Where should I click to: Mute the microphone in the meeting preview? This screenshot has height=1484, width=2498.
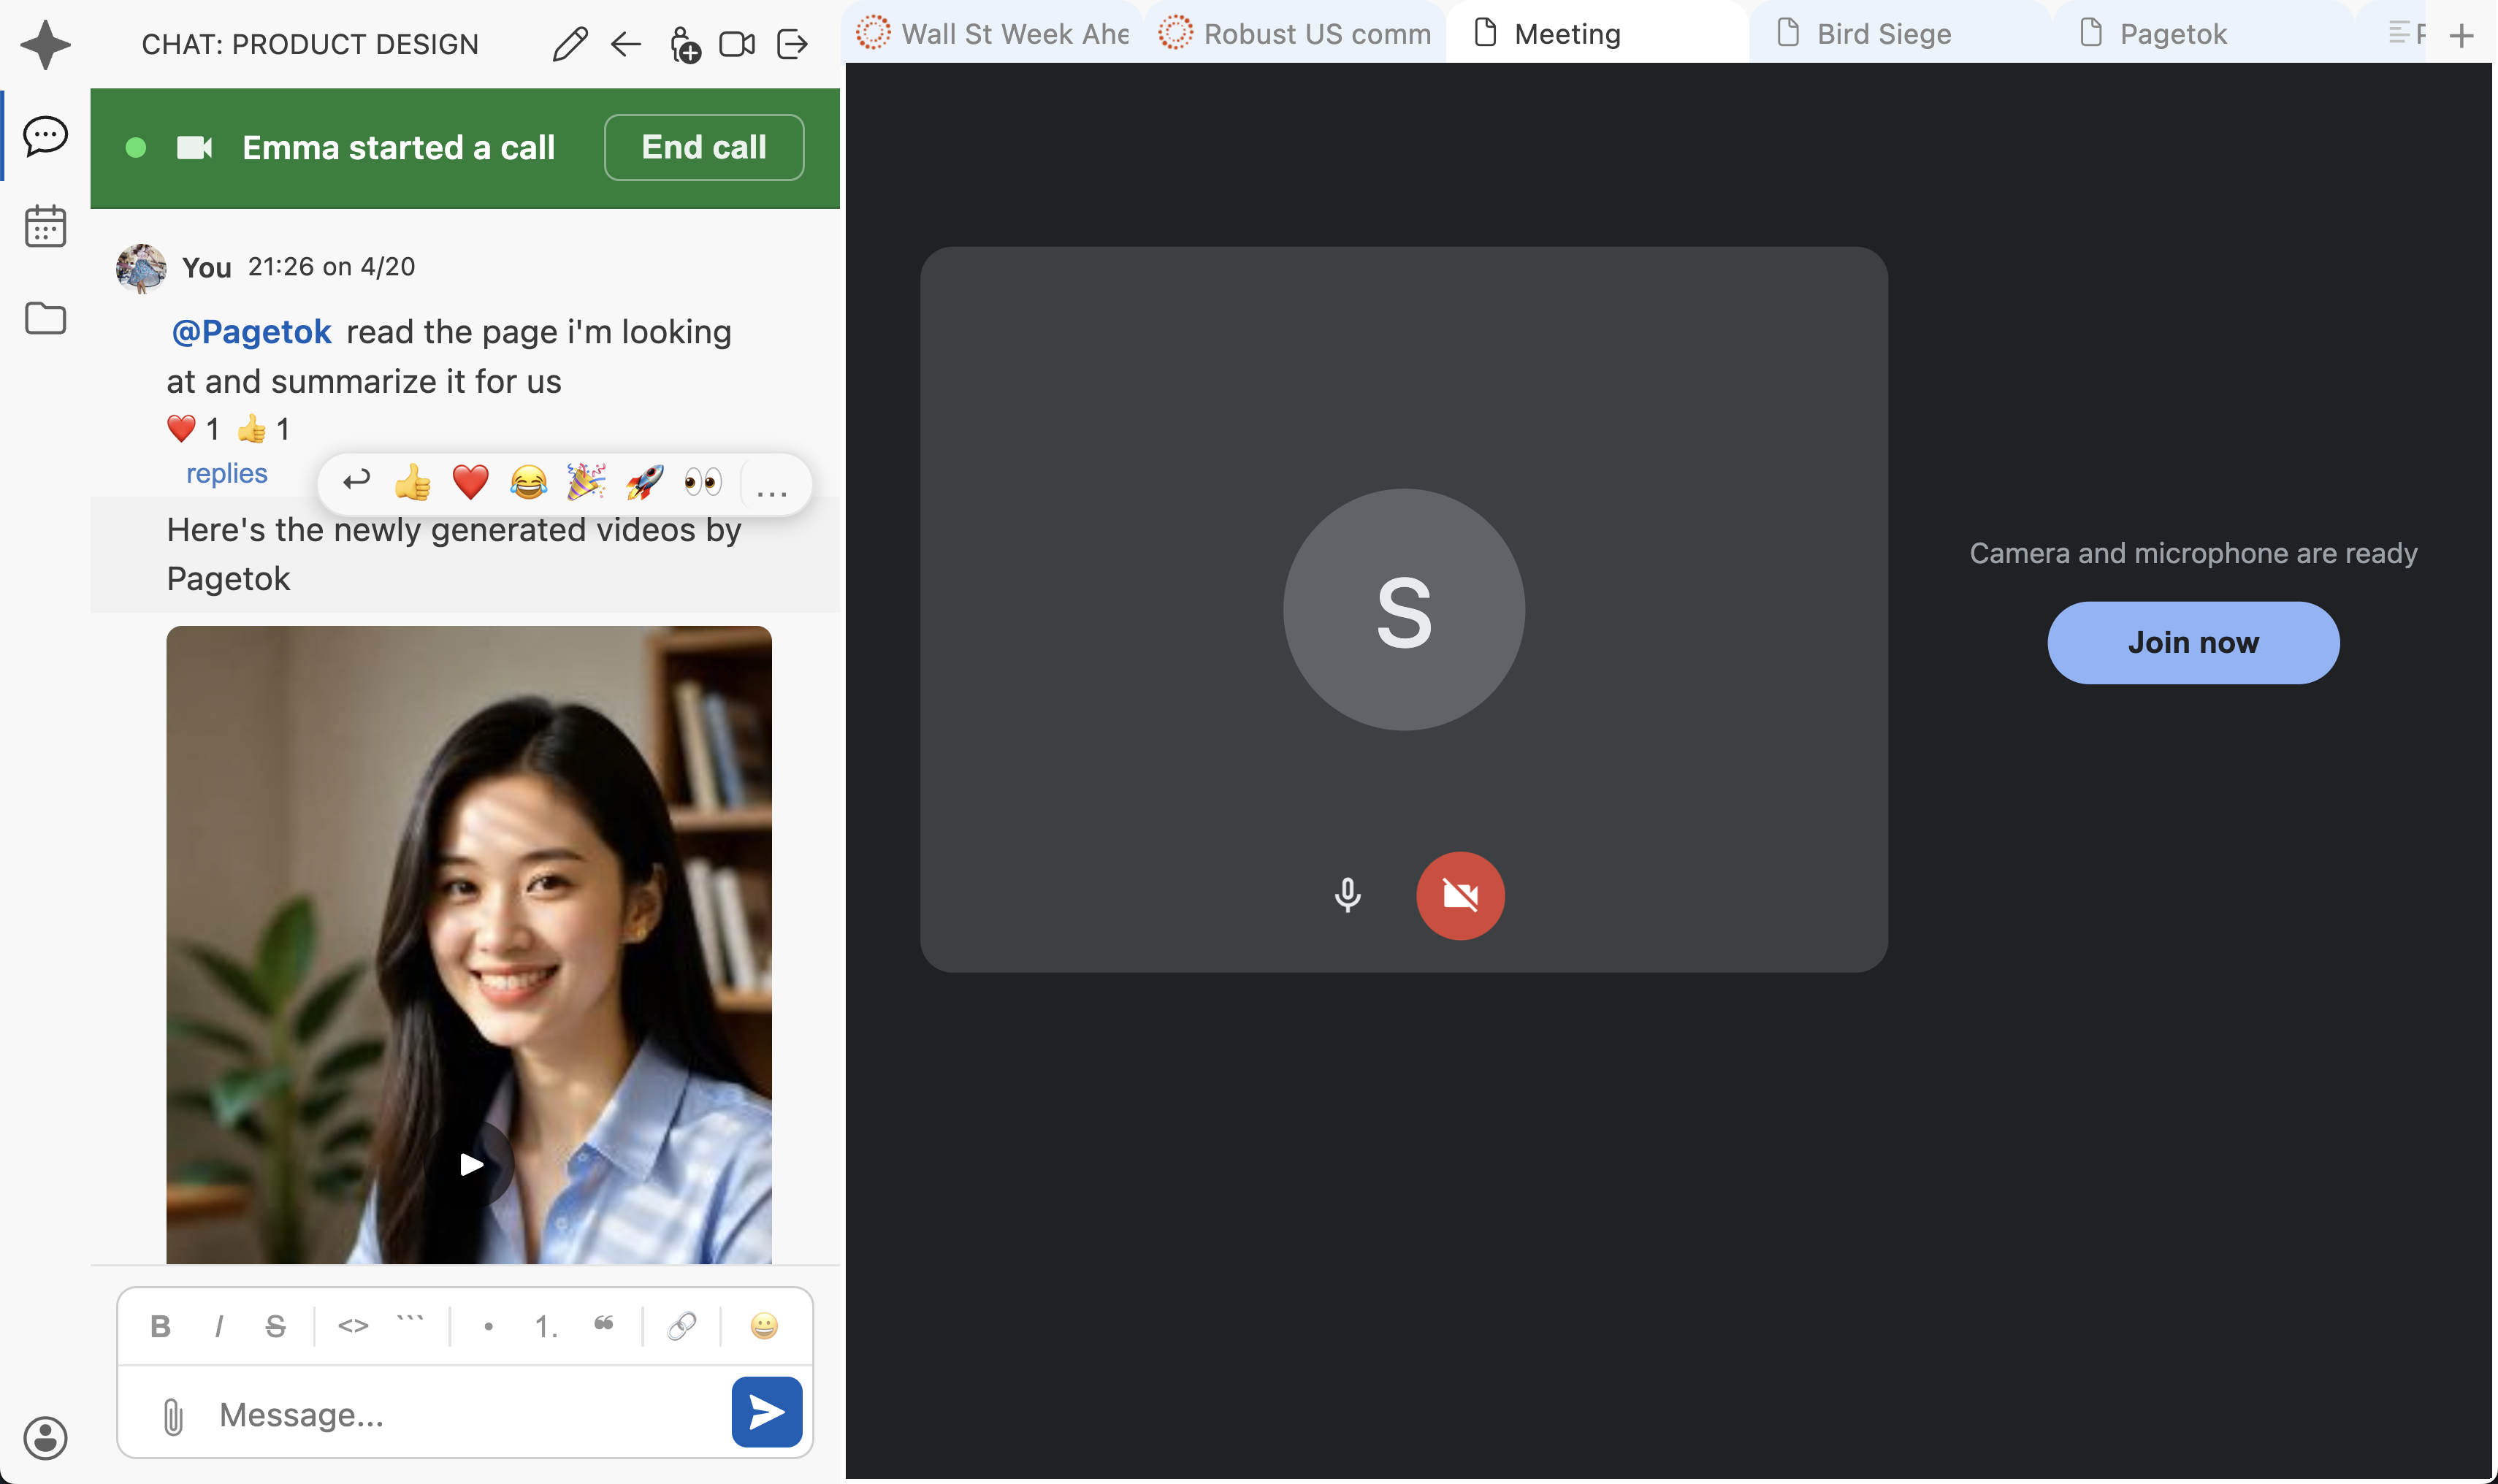coord(1348,895)
